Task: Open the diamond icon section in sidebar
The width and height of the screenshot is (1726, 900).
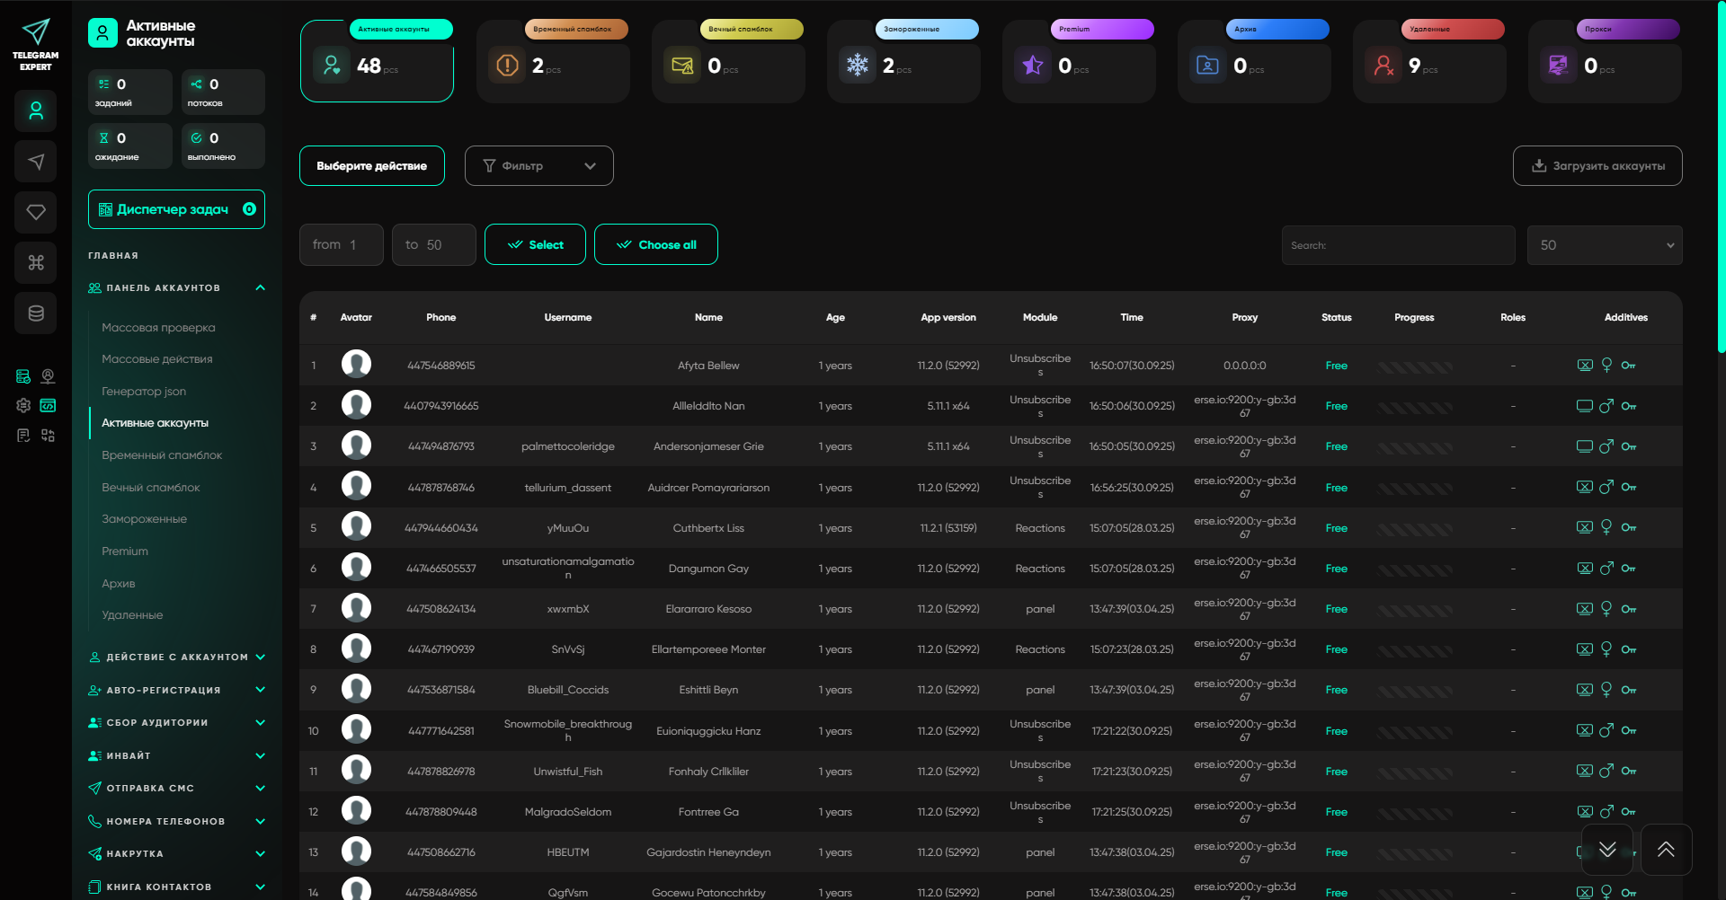Action: (36, 212)
